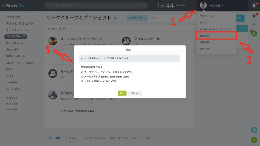The image size is (260, 146).
Task: Favorite the page with the star next to title
Action: [x=116, y=18]
